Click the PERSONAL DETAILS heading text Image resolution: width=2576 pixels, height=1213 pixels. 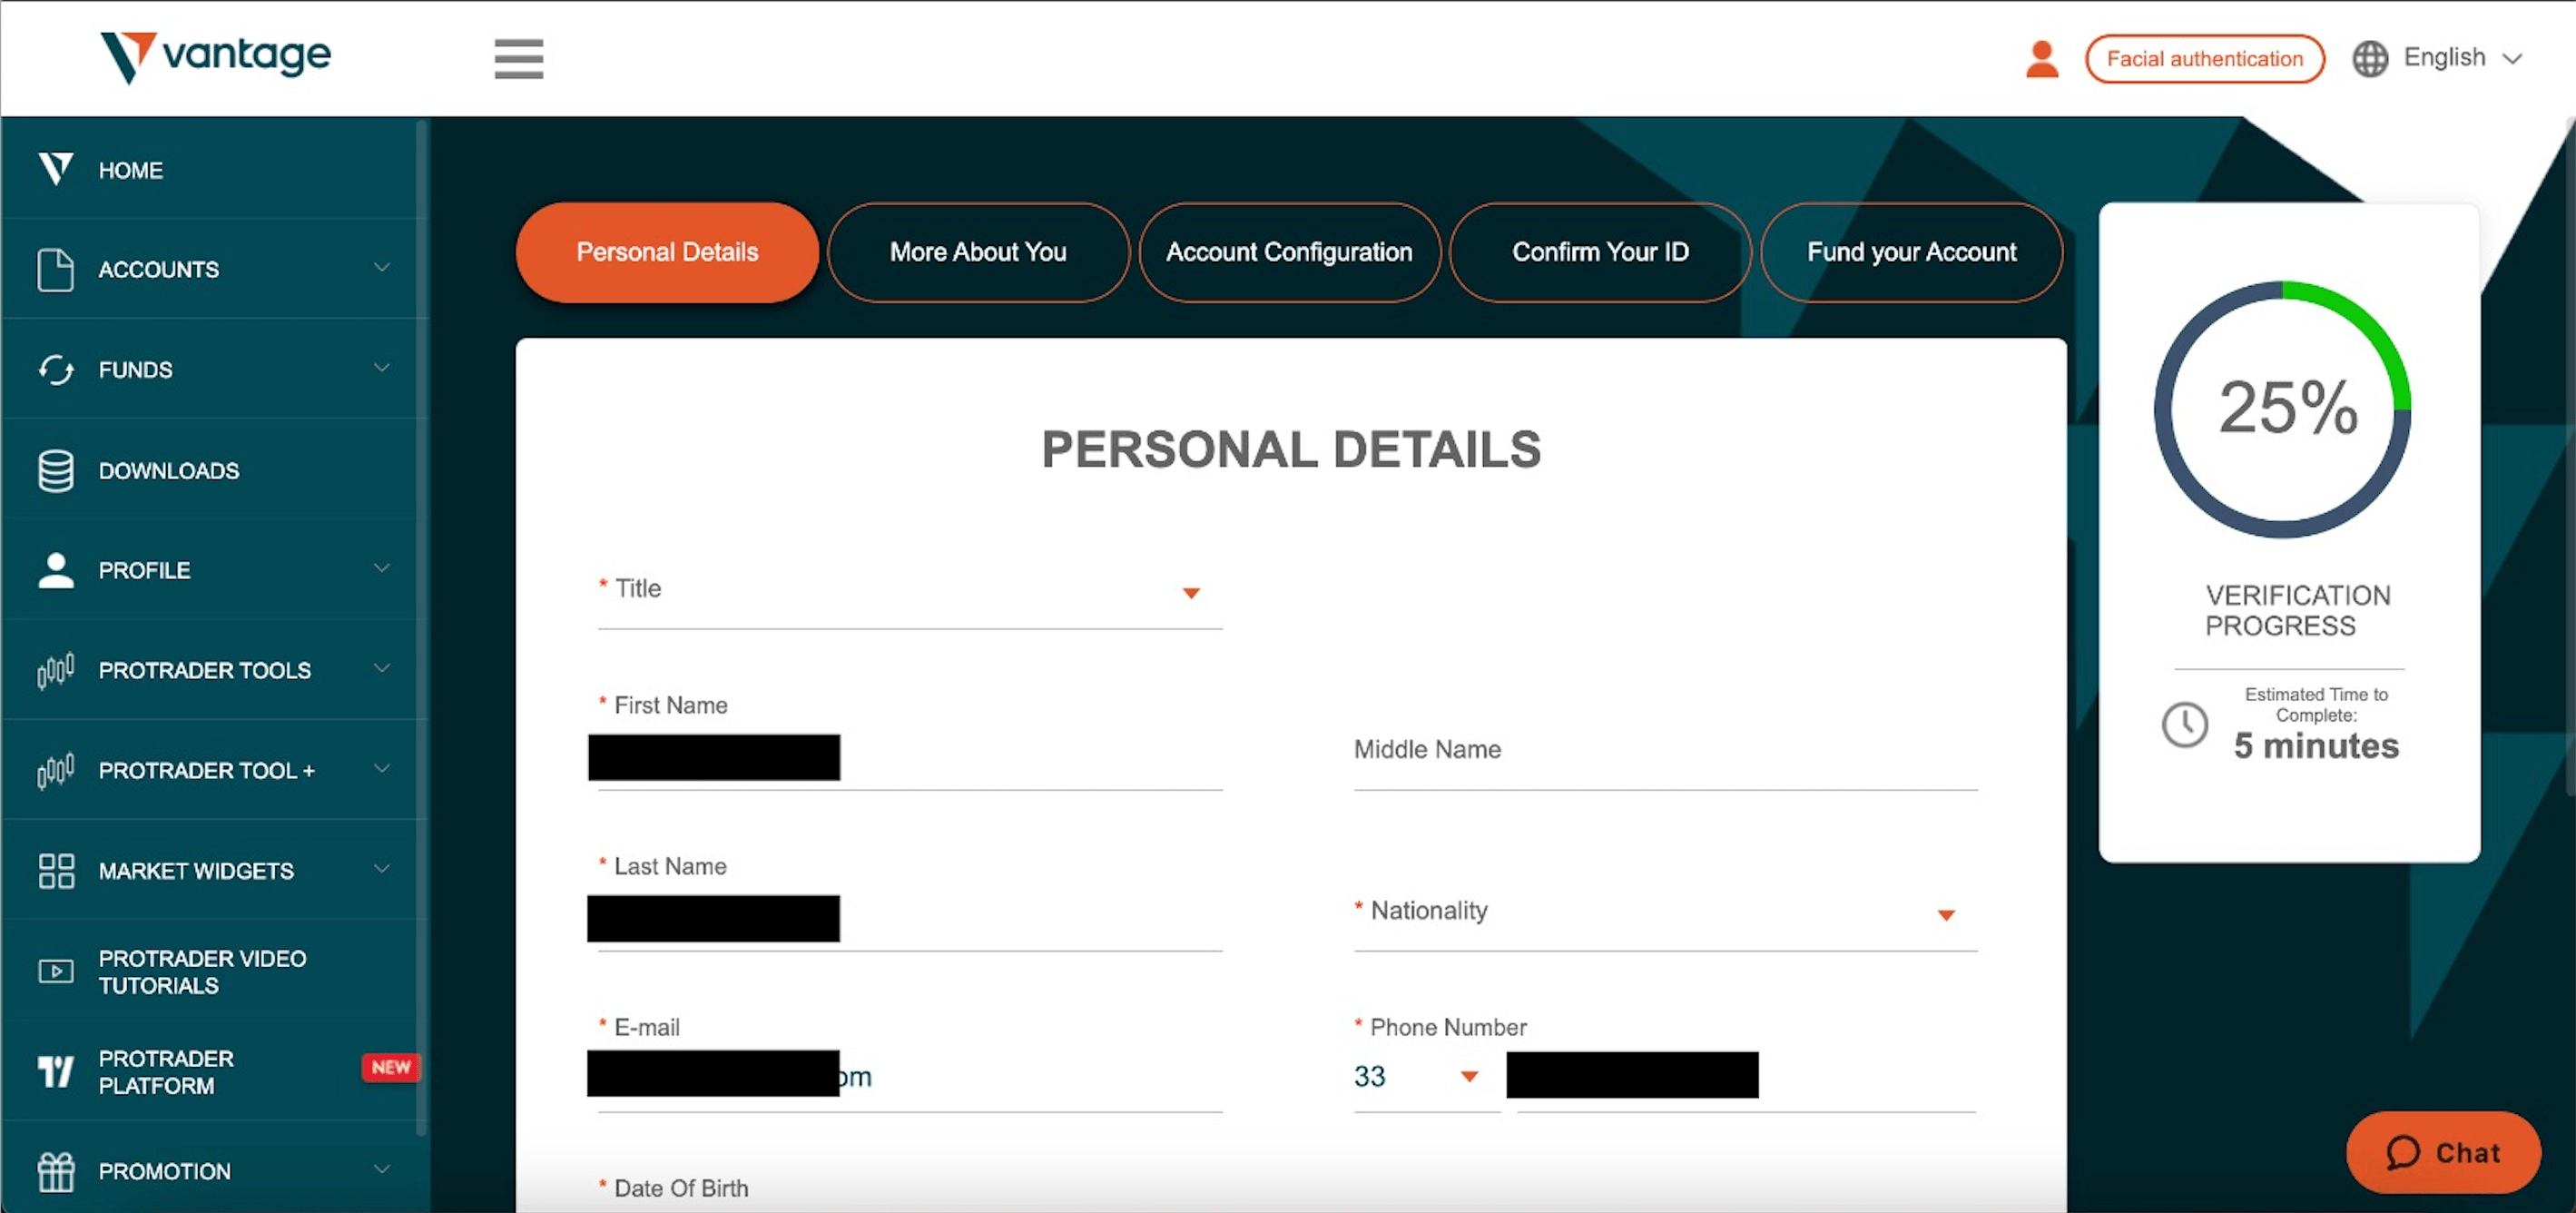[1291, 449]
